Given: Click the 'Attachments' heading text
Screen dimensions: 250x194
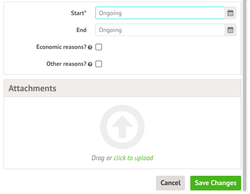Looking at the screenshot, I should pos(33,88).
